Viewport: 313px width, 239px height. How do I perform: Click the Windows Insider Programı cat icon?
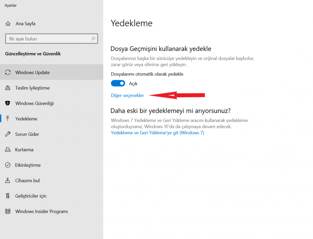(x=8, y=211)
